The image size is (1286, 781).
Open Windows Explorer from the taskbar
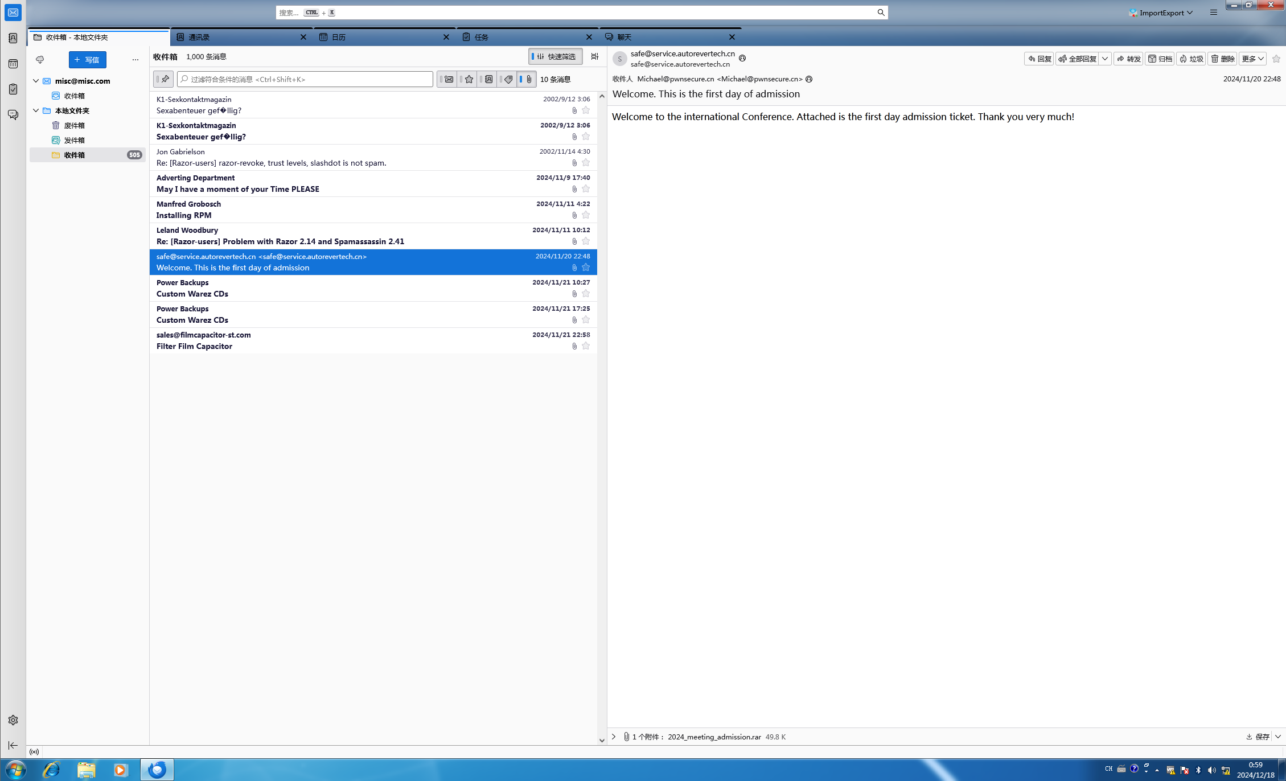(87, 770)
